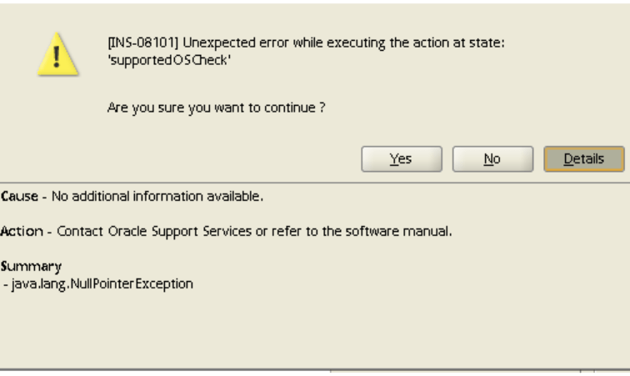This screenshot has height=376, width=630.
Task: Collapse the Details section using Details button
Action: (583, 158)
